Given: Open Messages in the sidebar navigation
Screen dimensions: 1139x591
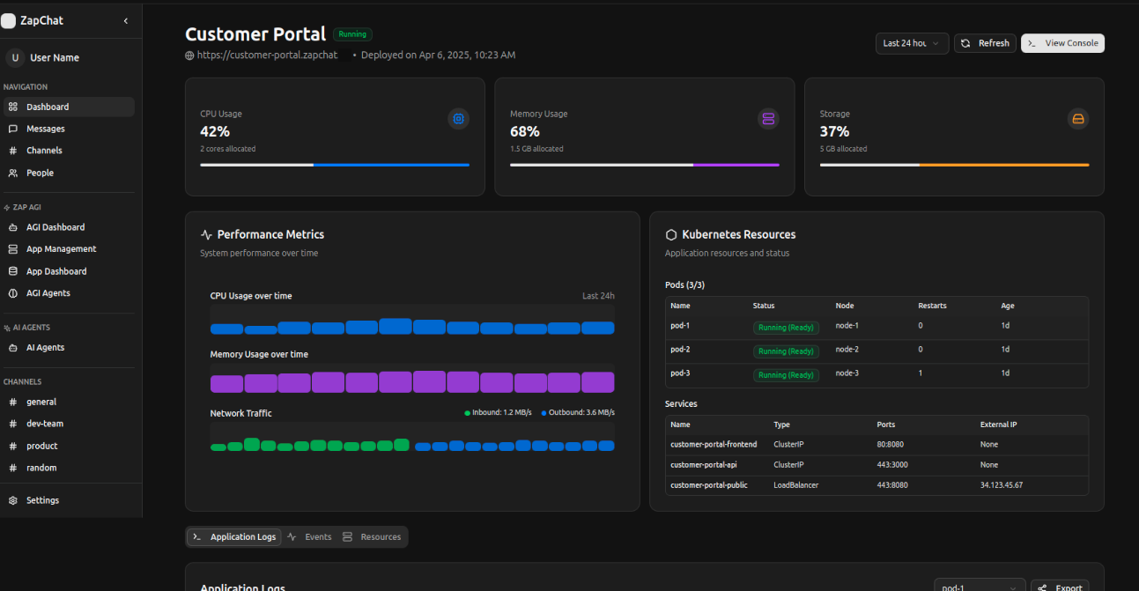Looking at the screenshot, I should point(46,129).
